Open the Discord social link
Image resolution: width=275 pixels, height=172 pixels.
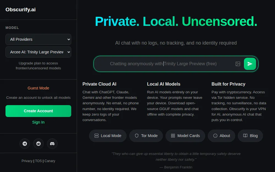point(52,144)
